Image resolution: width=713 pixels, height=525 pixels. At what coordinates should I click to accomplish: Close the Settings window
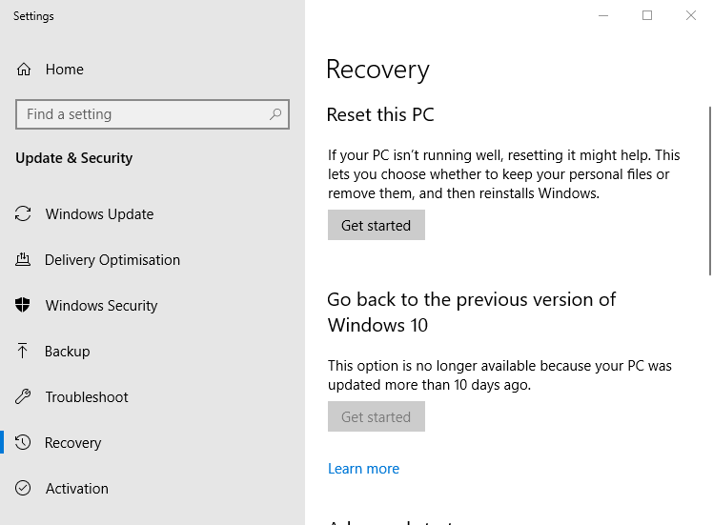pos(691,15)
